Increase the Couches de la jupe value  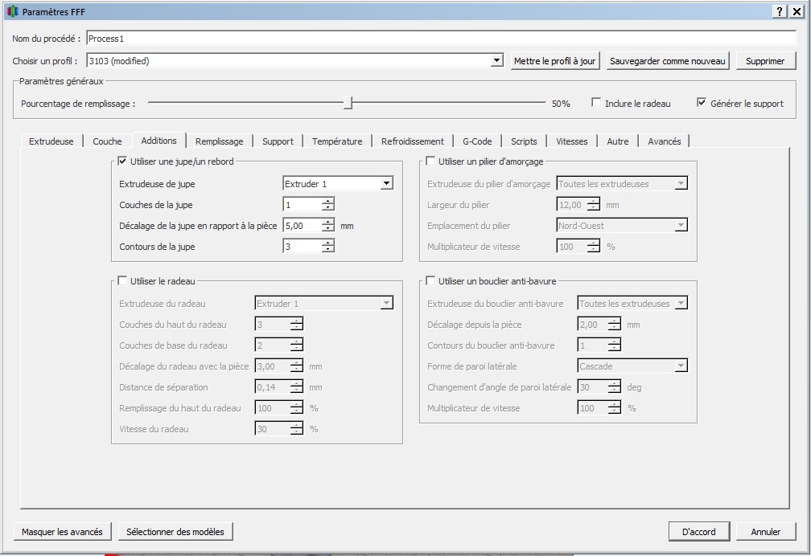click(327, 202)
